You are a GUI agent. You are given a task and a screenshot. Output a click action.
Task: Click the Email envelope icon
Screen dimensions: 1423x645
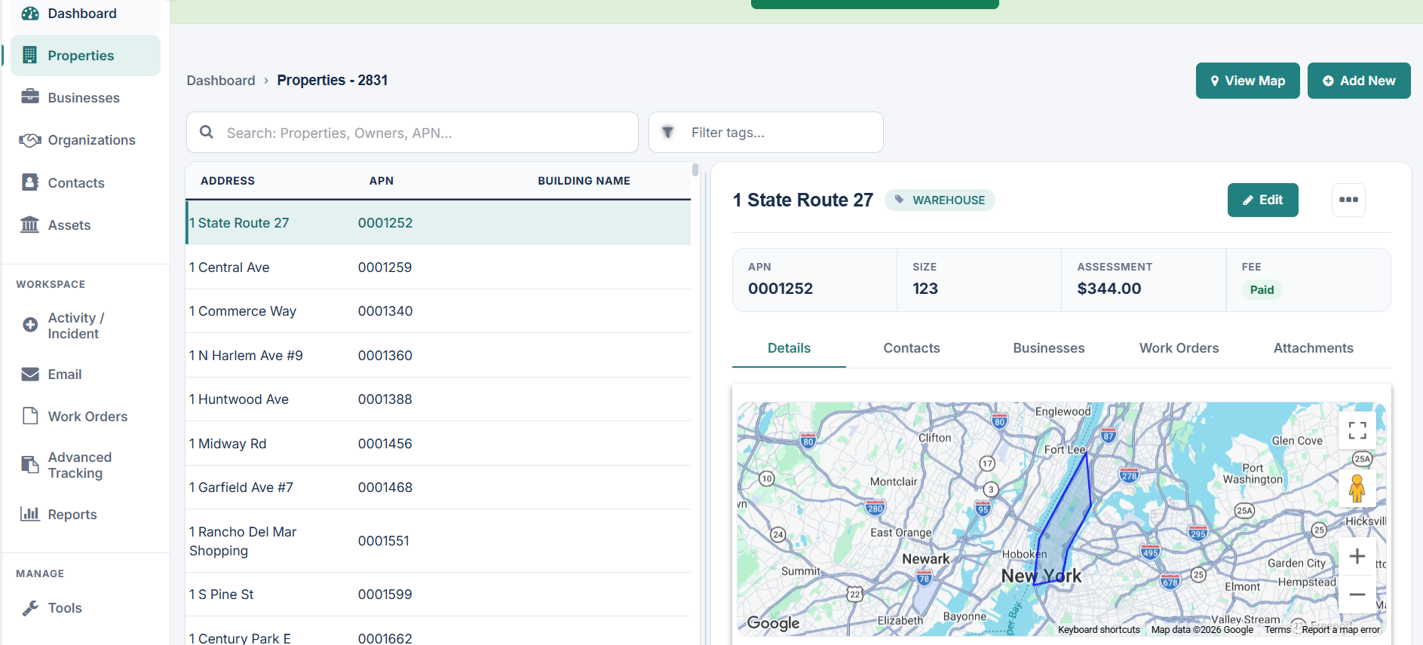30,374
